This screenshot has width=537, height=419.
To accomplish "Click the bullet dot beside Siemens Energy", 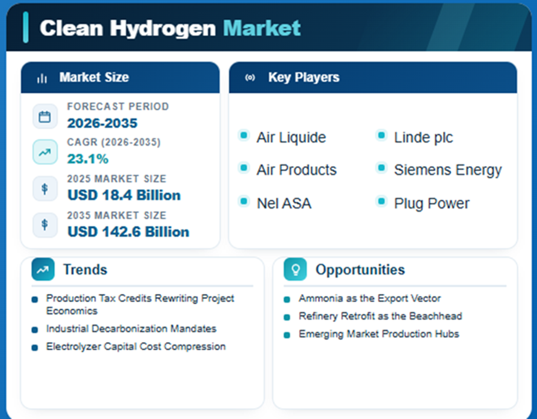I will (x=381, y=168).
